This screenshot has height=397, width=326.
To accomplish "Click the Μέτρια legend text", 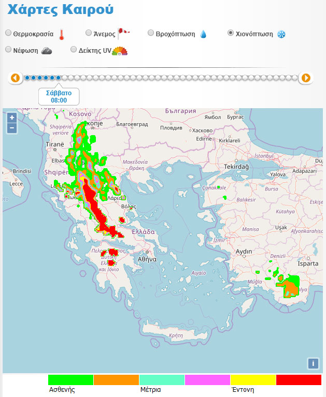I will click(x=151, y=389).
